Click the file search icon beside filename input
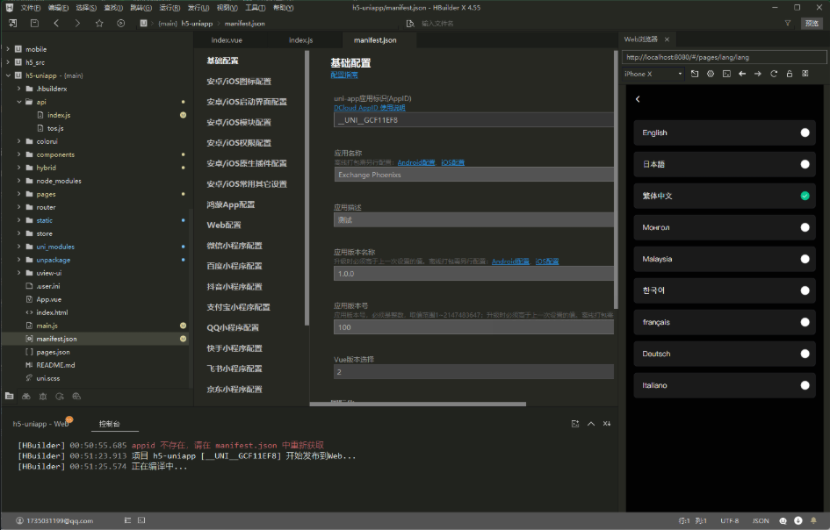This screenshot has height=530, width=830. point(410,24)
